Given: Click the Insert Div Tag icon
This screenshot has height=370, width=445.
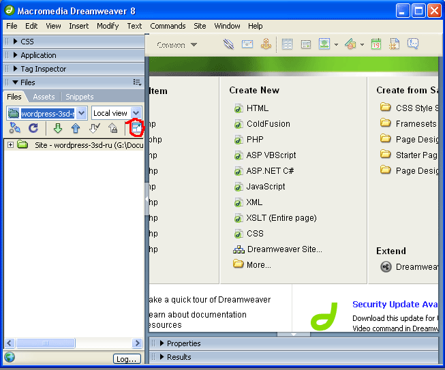Looking at the screenshot, I should point(306,44).
